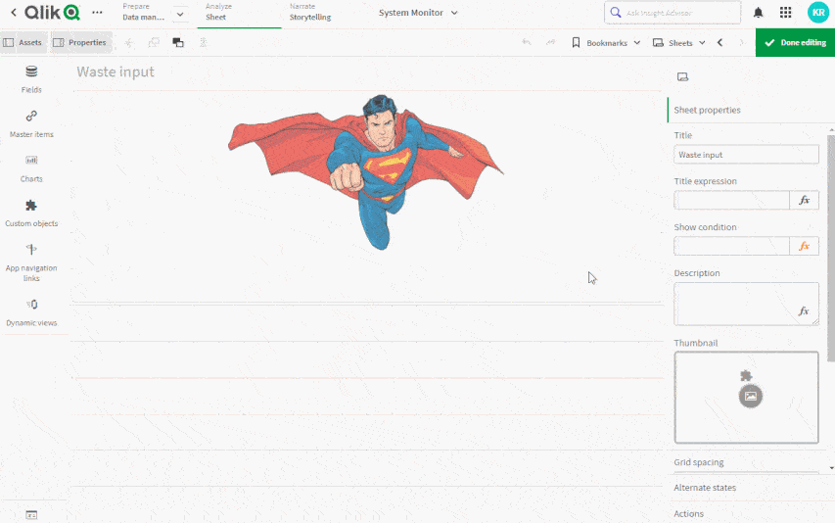Go back using the arrow beside Qlik logo
This screenshot has width=835, height=523.
[x=14, y=13]
